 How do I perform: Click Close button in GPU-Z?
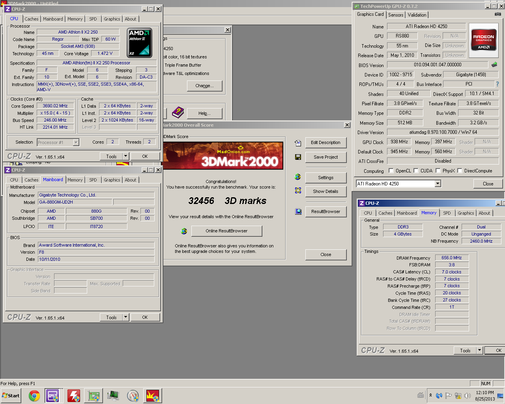pyautogui.click(x=488, y=184)
